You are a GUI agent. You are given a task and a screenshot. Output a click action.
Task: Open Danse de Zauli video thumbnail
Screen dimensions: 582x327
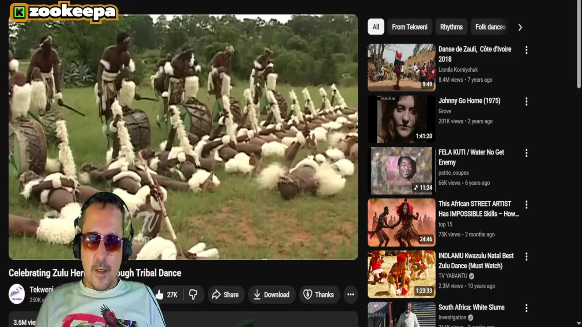401,67
